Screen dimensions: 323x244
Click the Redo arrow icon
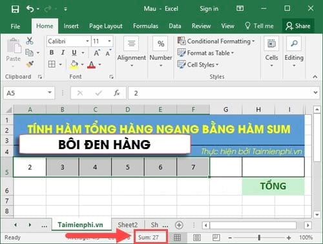pos(48,9)
